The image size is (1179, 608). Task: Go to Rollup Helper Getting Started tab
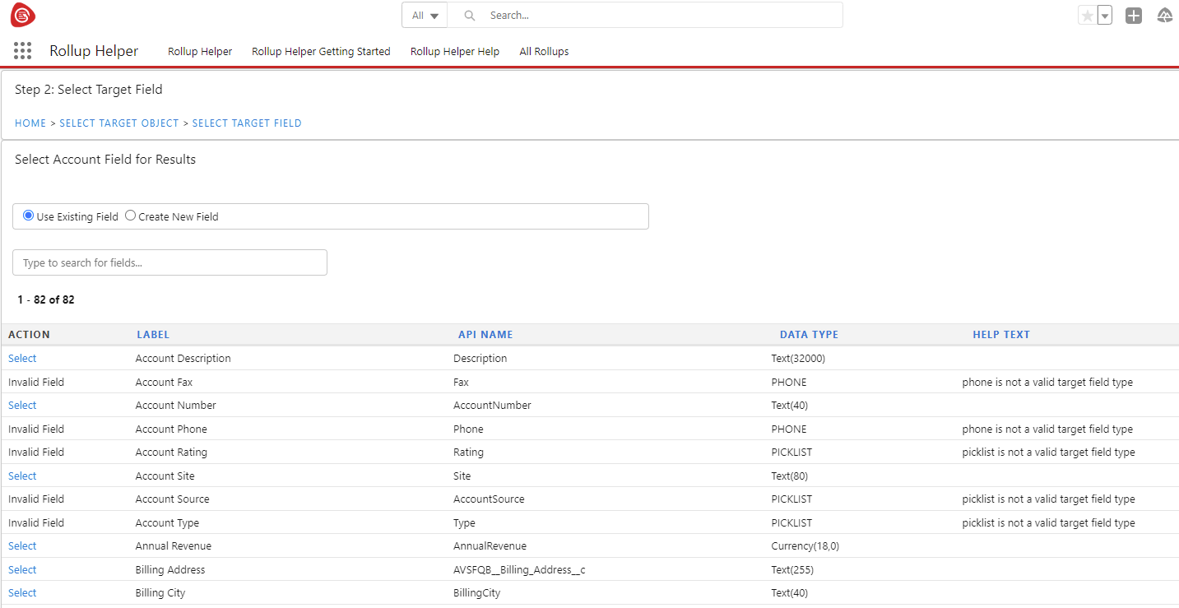(x=321, y=51)
